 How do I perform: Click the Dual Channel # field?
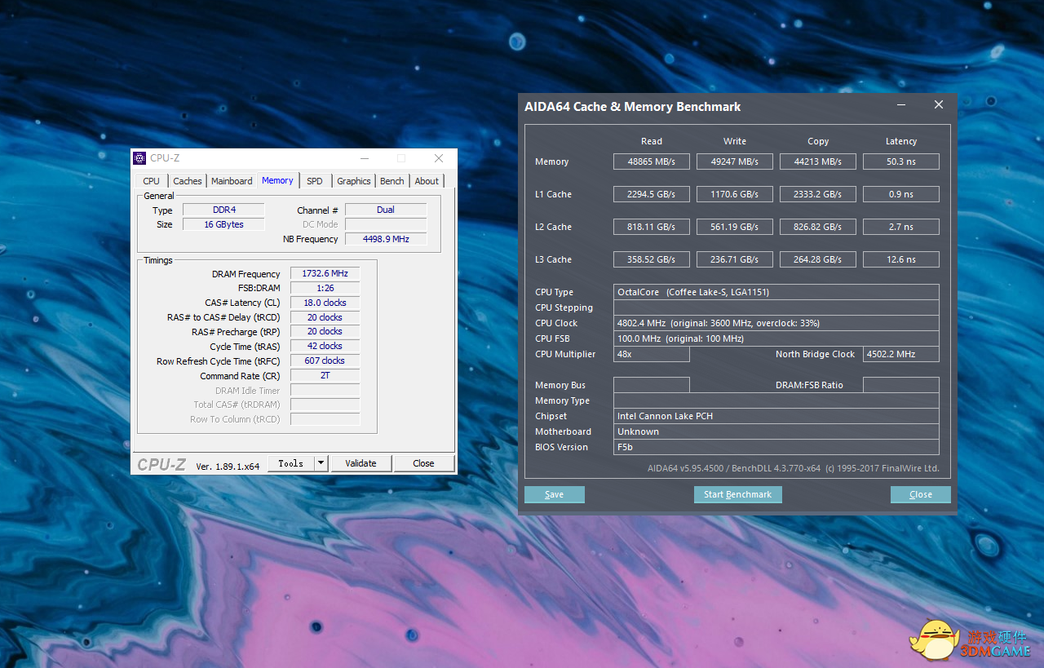386,210
